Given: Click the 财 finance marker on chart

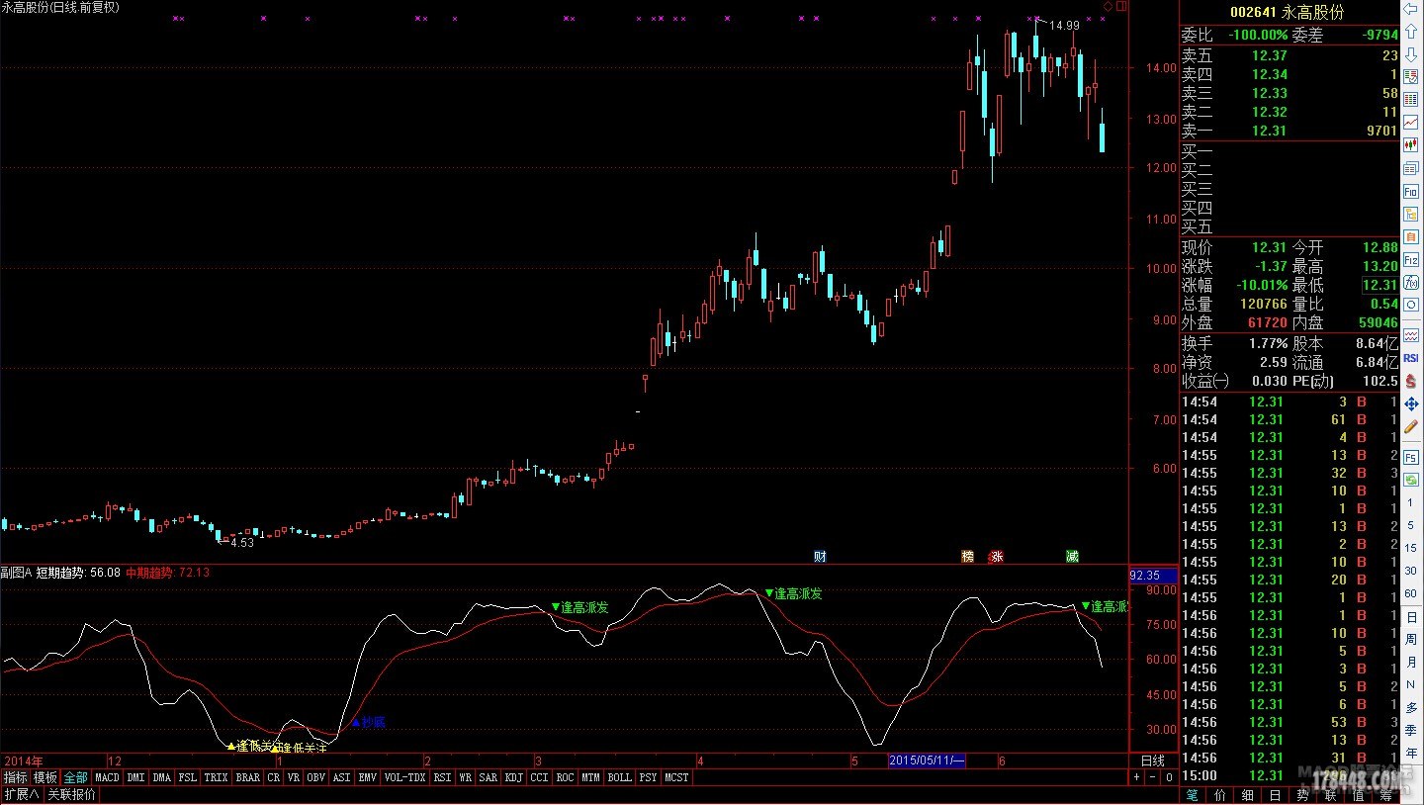Looking at the screenshot, I should [820, 556].
